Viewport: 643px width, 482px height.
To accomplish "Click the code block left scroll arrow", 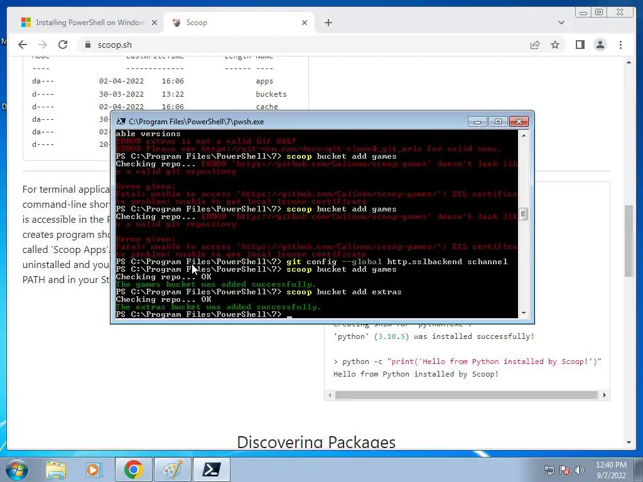I will pos(330,395).
